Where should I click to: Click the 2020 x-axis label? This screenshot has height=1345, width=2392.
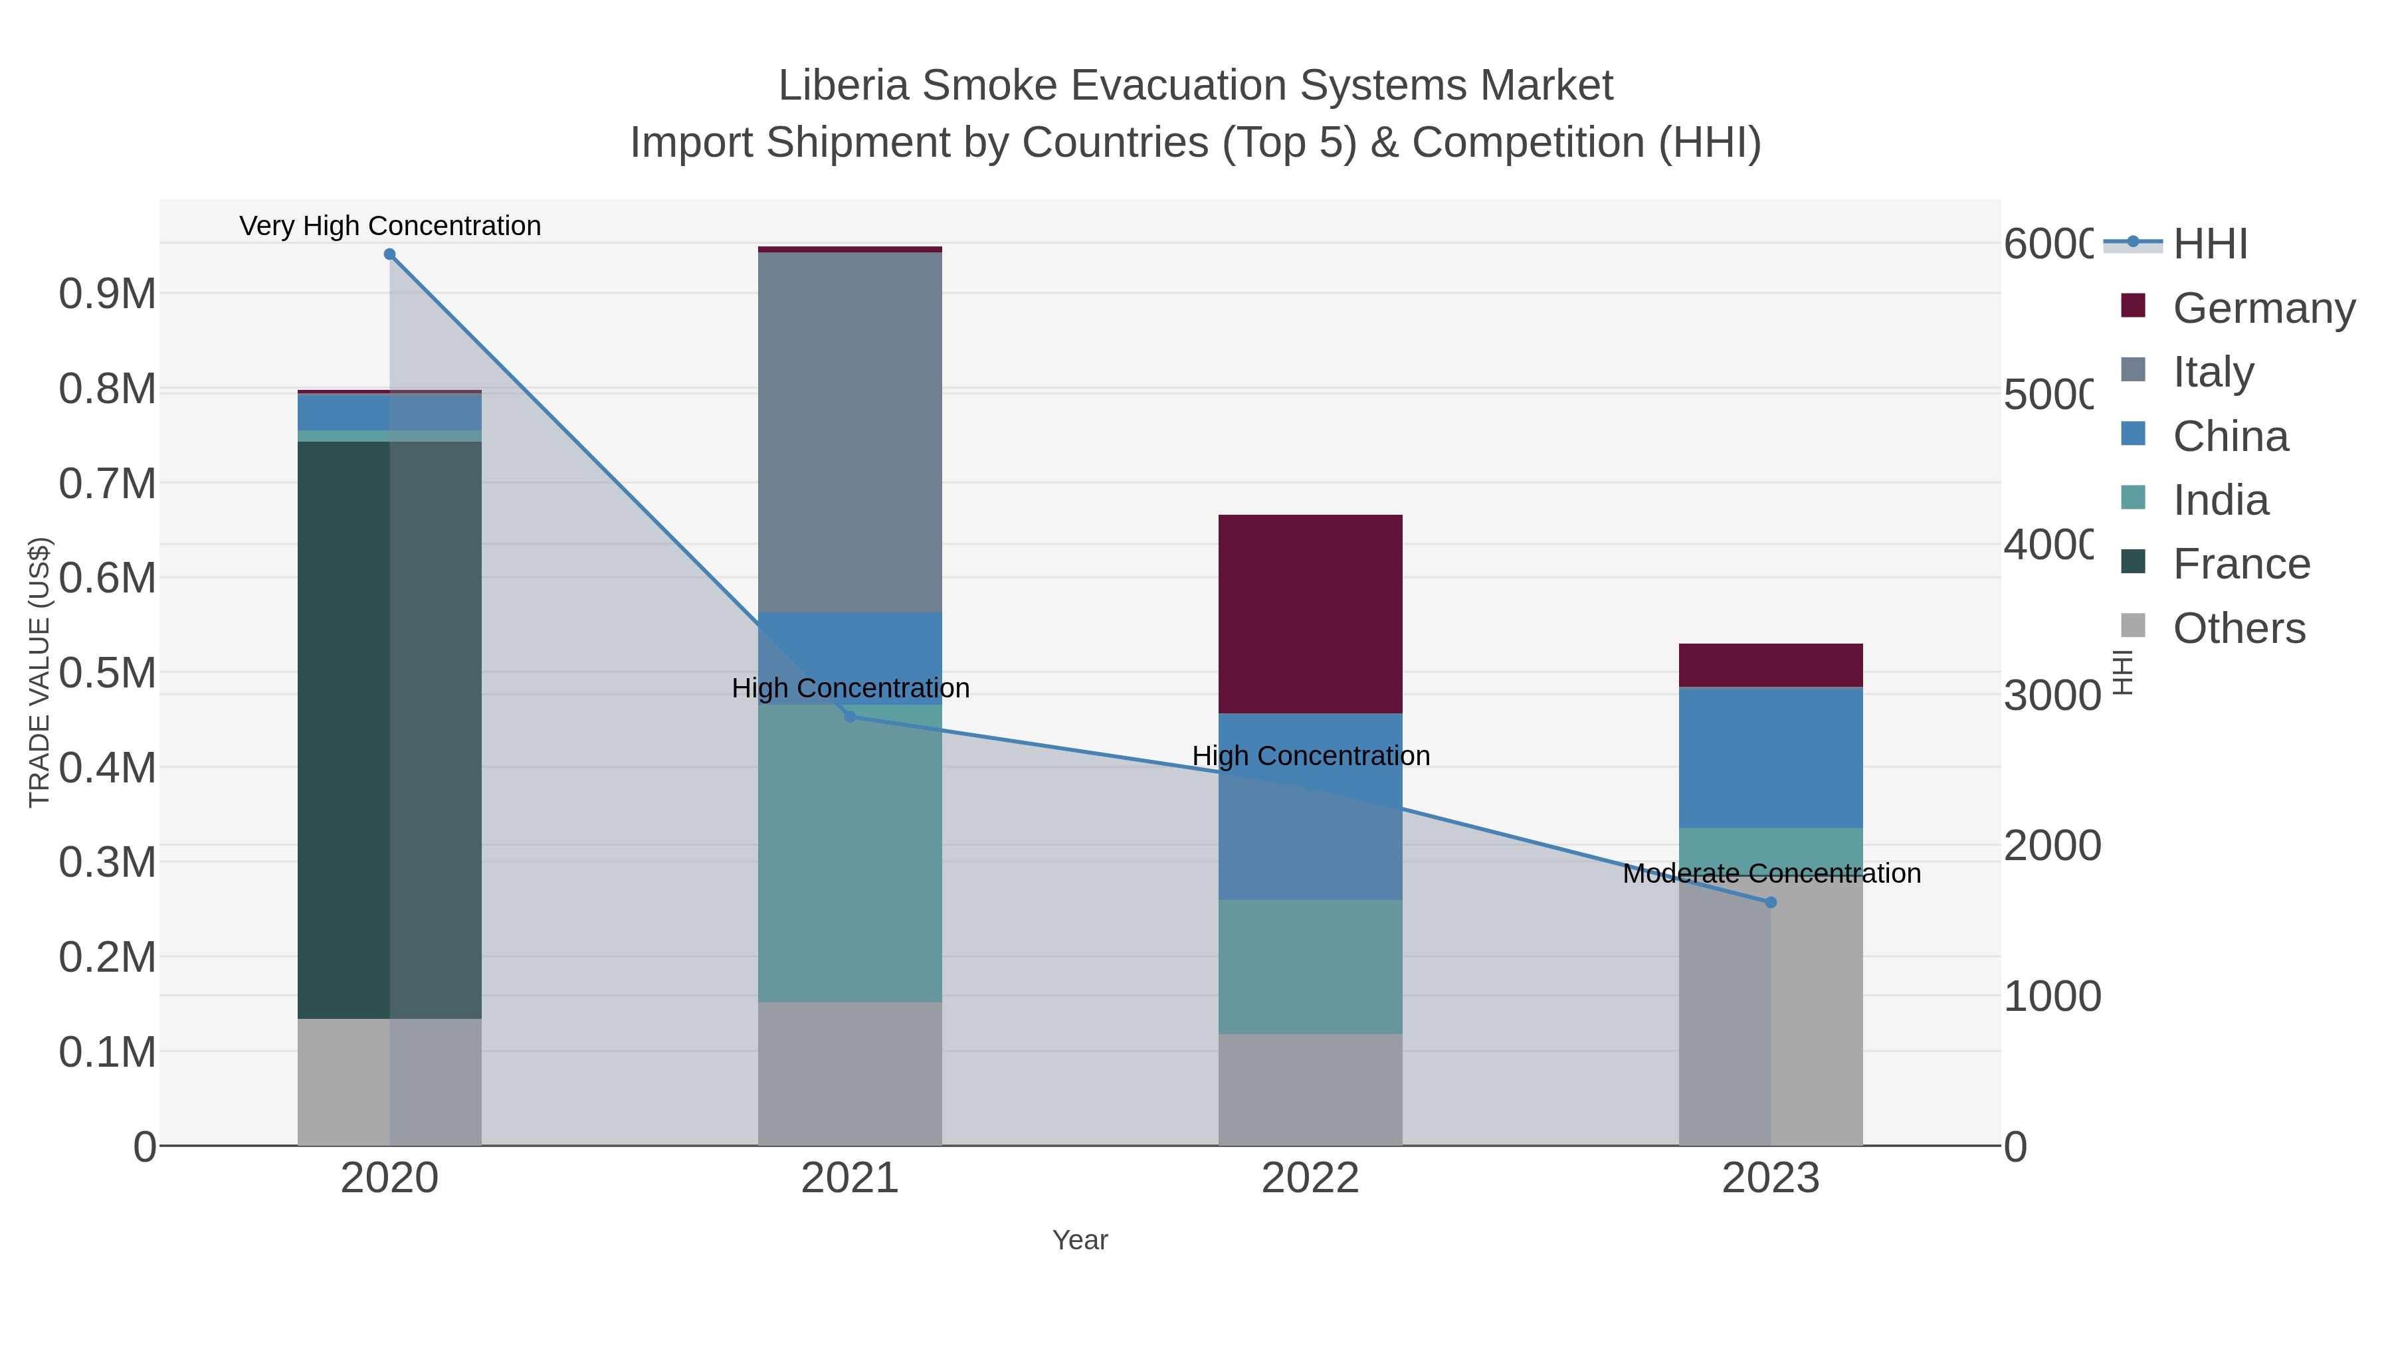pyautogui.click(x=390, y=1178)
